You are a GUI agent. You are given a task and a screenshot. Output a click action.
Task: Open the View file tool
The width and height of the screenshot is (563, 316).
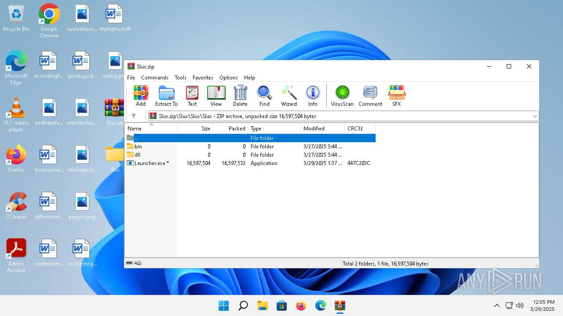coord(216,96)
